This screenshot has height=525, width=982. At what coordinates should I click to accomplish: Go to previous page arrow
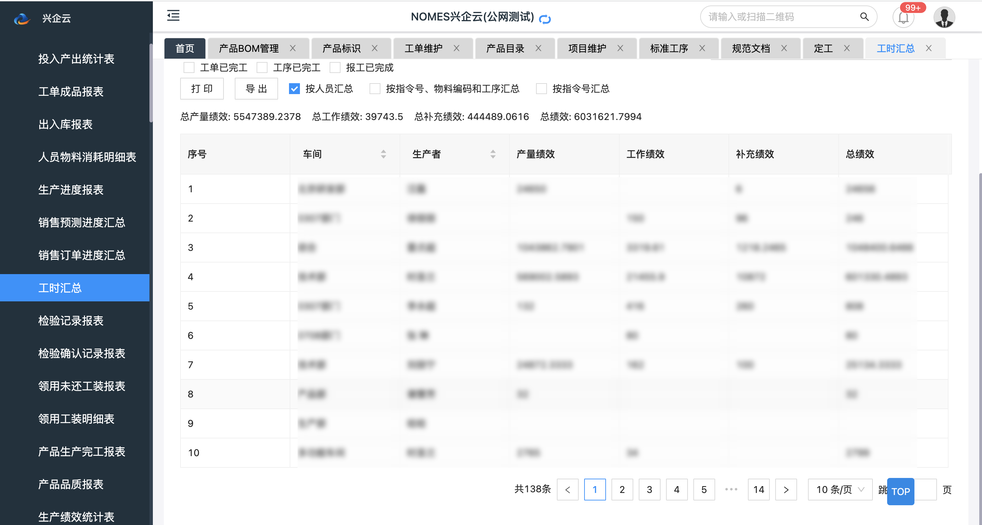pos(568,490)
